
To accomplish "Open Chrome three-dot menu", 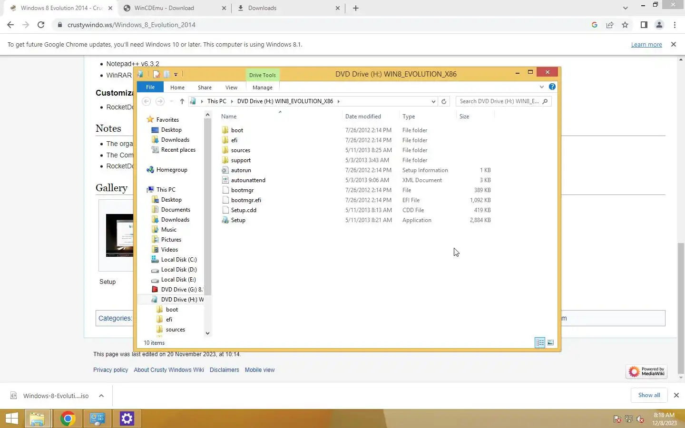I will tap(675, 25).
